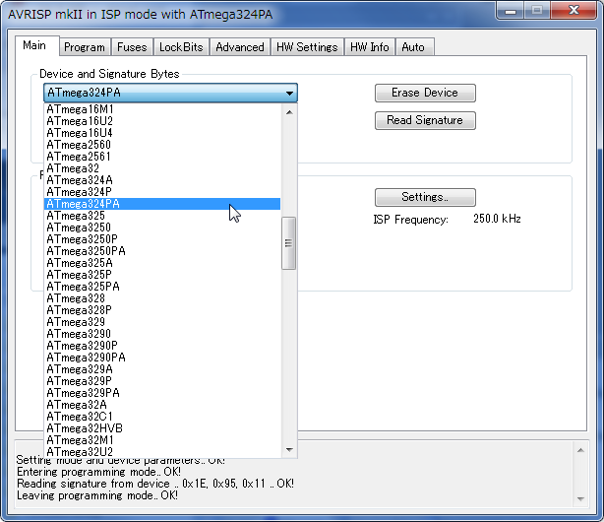Choose ATmega329 device entry

point(162,322)
